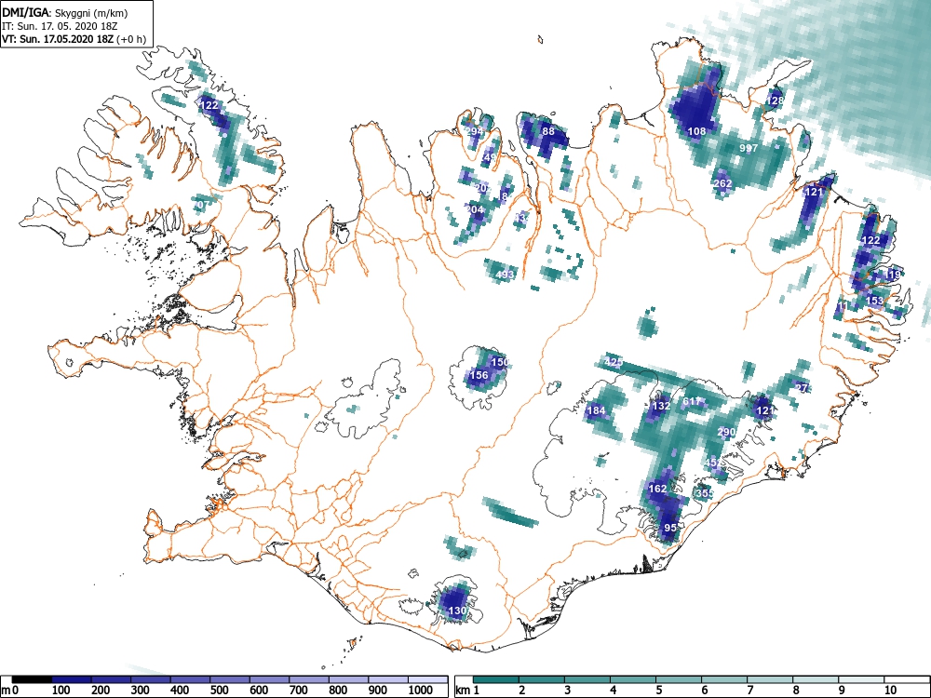Click the "100" label in the meter legend
931x698 pixels.
(61, 691)
